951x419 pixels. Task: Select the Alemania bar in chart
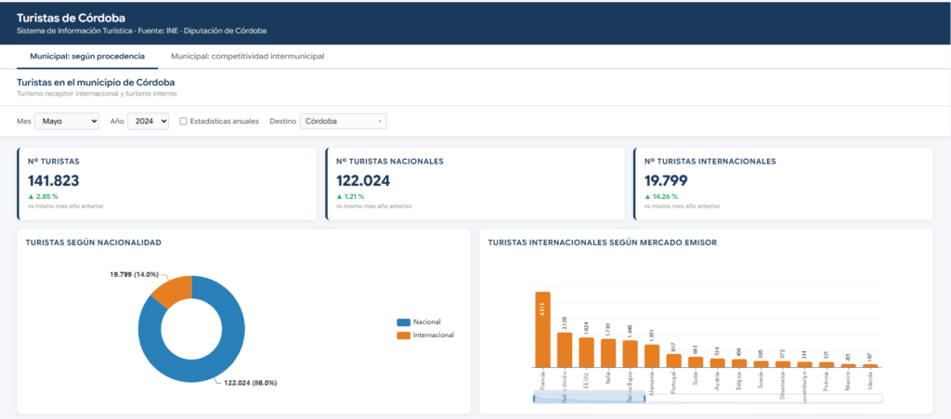coord(652,356)
